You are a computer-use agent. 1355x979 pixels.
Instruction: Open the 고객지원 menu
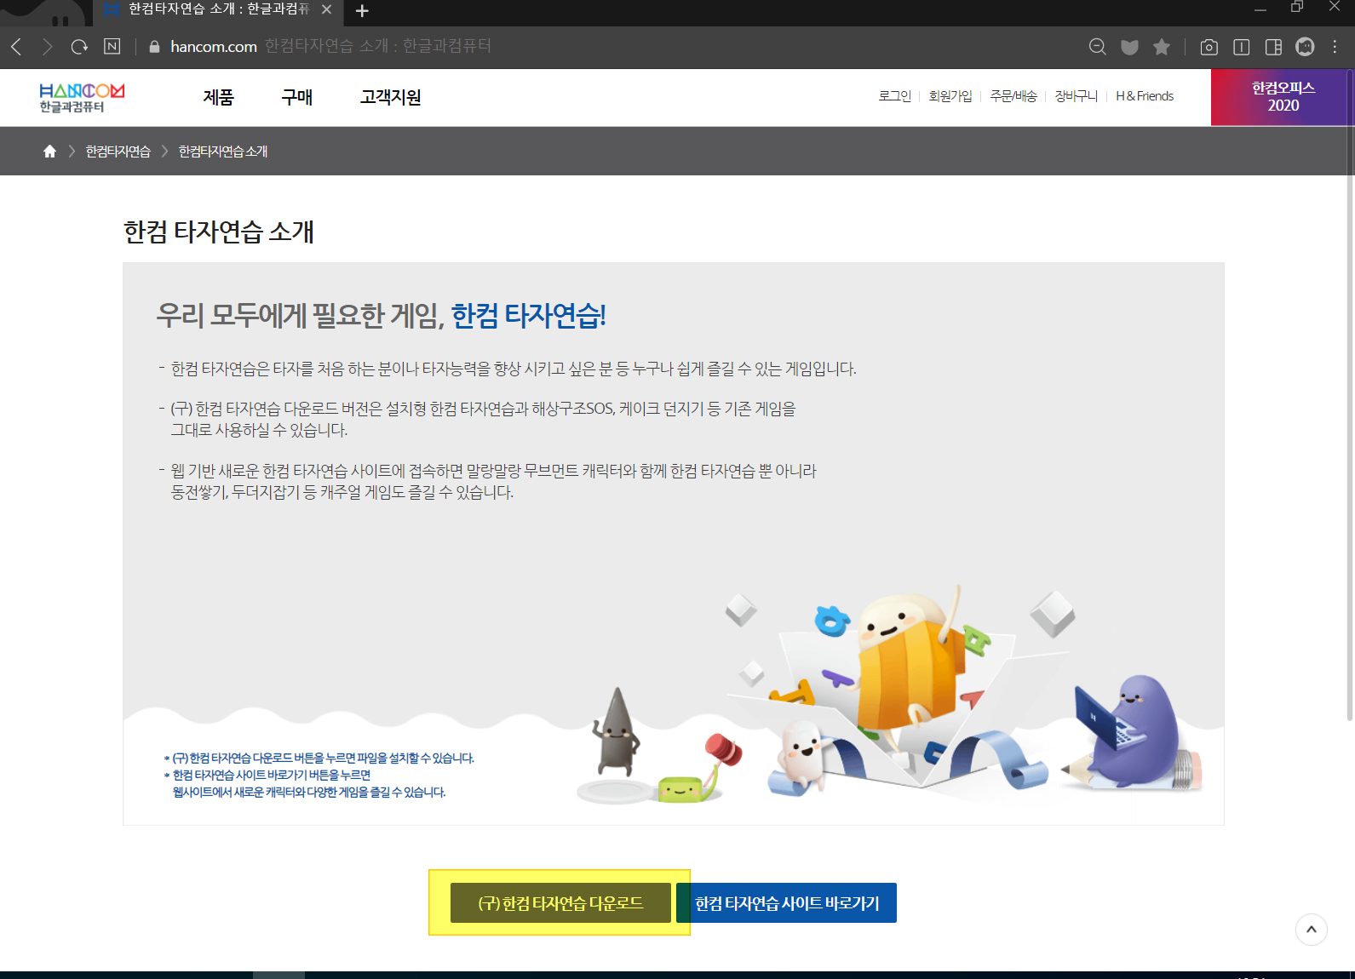(391, 97)
